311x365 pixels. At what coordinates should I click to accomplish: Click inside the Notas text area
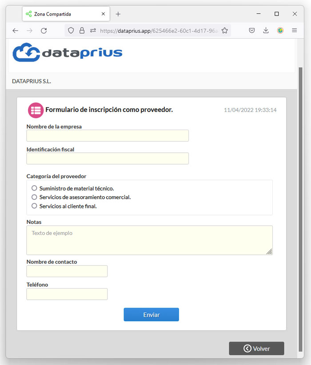point(149,240)
